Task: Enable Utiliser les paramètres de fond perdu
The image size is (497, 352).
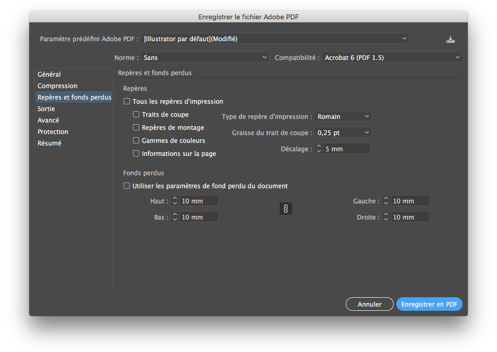Action: pyautogui.click(x=127, y=186)
